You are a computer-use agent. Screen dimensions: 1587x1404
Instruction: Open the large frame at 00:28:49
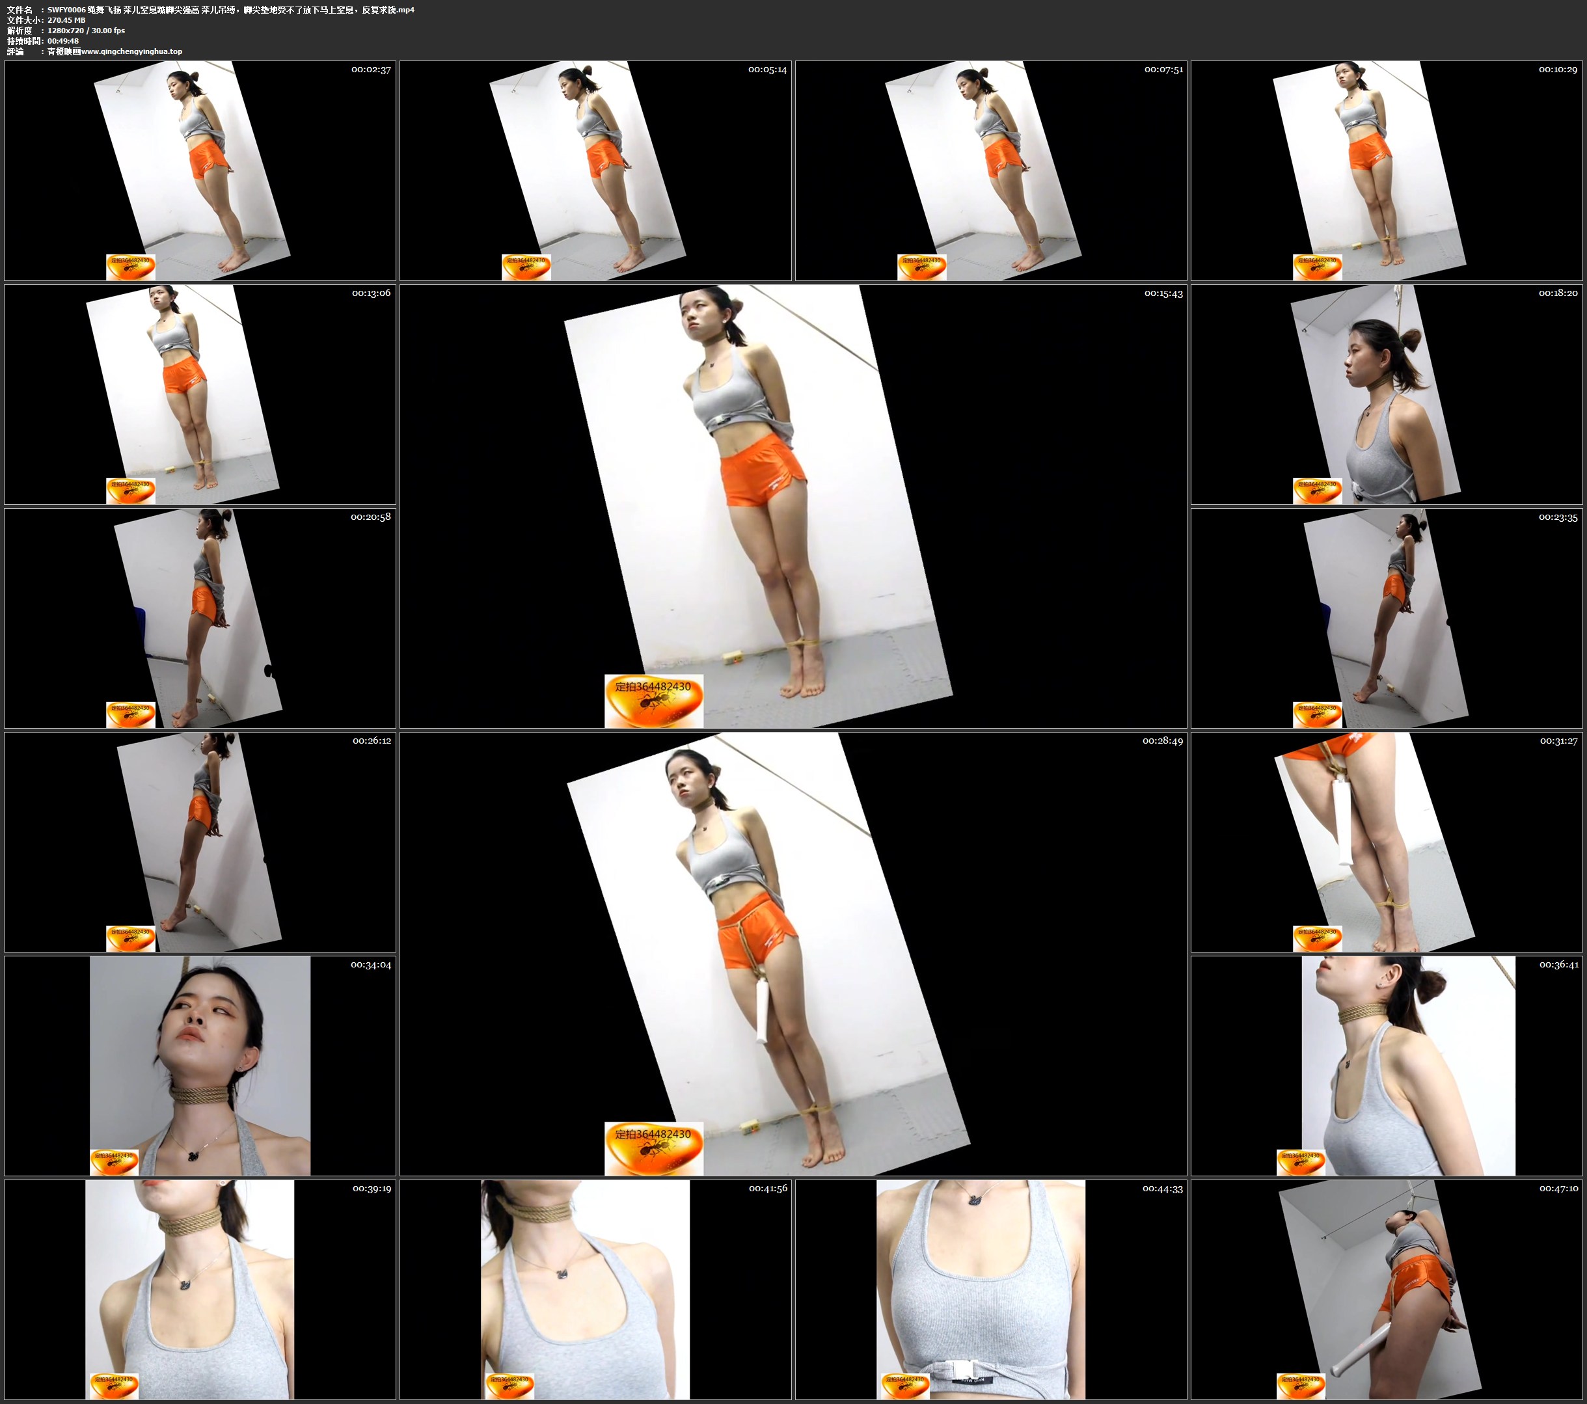coord(793,954)
